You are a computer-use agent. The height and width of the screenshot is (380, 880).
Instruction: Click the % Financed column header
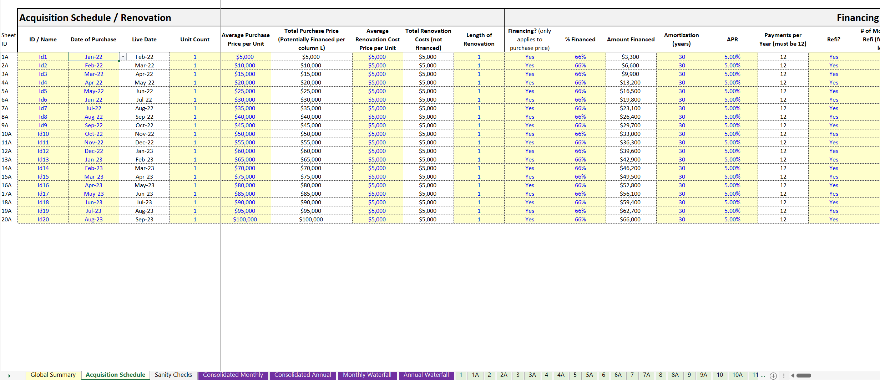pos(580,40)
